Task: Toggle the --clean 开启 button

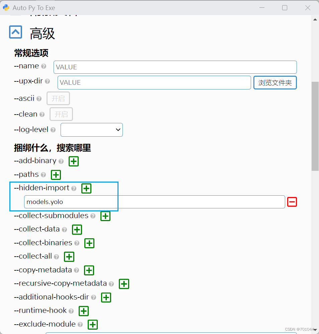Action: click(61, 114)
